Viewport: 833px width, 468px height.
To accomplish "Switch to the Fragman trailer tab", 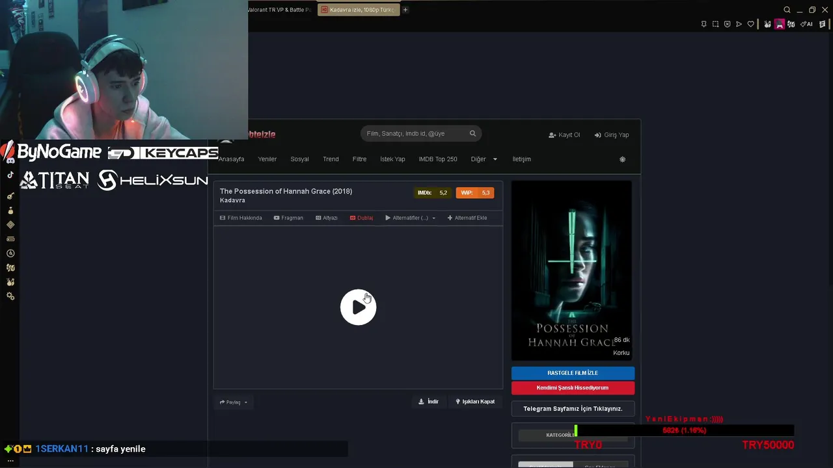I will pos(288,218).
